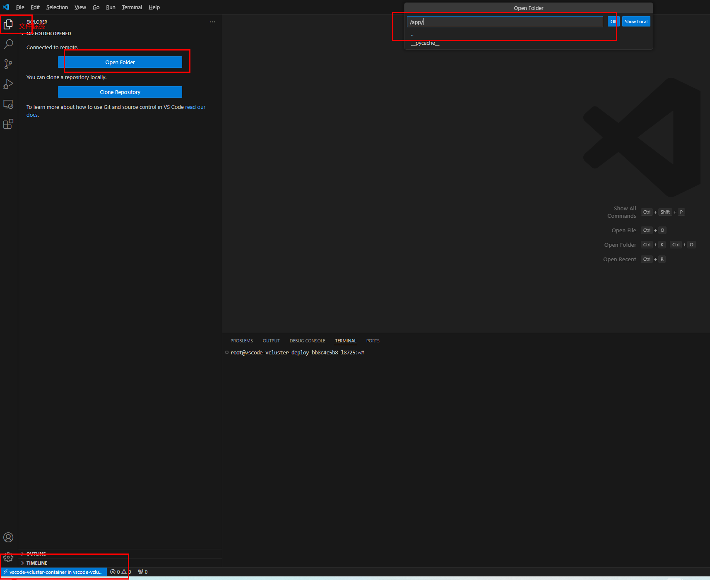Open the Source Control view icon
The width and height of the screenshot is (710, 580).
(8, 64)
